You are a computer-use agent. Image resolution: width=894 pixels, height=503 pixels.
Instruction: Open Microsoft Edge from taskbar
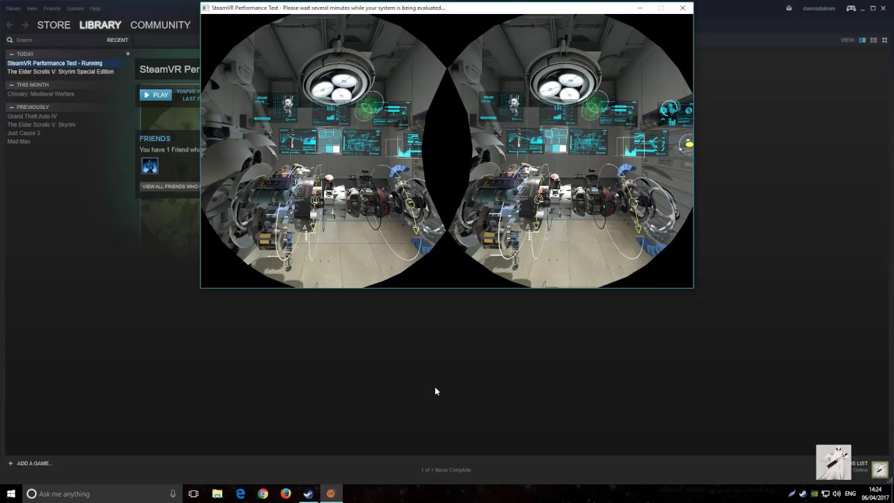point(240,493)
